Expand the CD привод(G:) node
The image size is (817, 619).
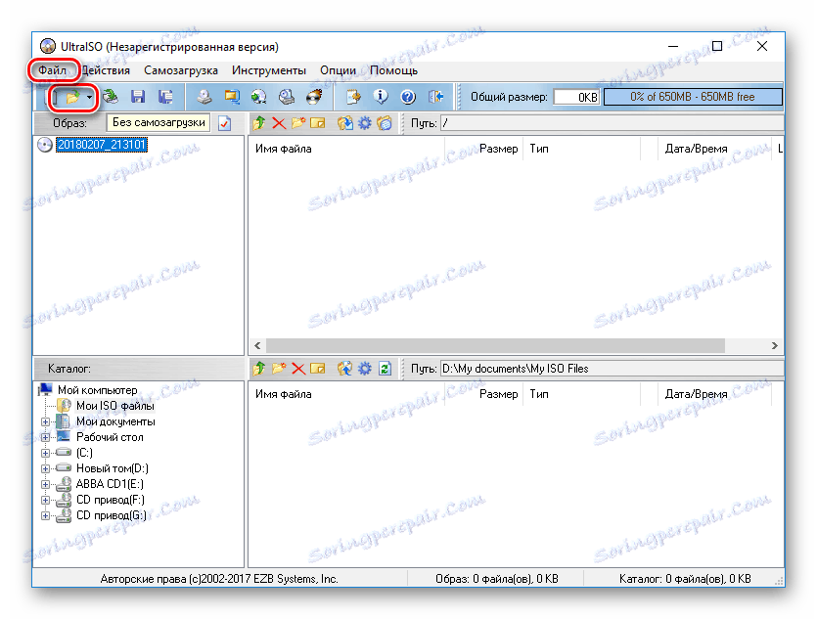click(x=45, y=516)
